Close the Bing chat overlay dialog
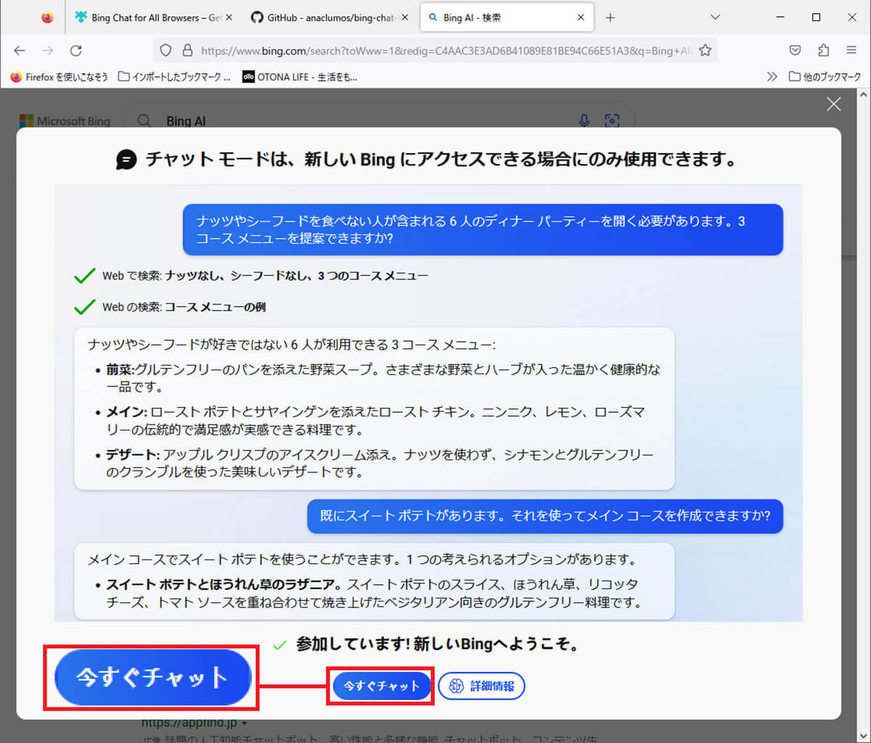The image size is (871, 743). [x=834, y=104]
